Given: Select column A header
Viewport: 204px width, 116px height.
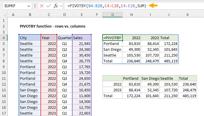Looking at the screenshot, I should point(13,14).
